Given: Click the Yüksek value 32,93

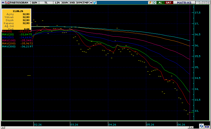Looking at the screenshot, I should 26,17.
